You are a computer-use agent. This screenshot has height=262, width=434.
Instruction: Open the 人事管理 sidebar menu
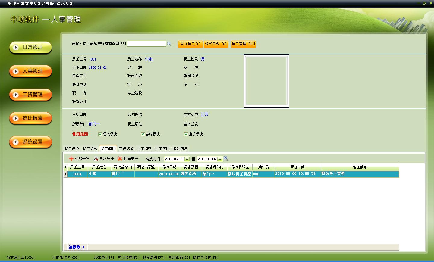31,71
